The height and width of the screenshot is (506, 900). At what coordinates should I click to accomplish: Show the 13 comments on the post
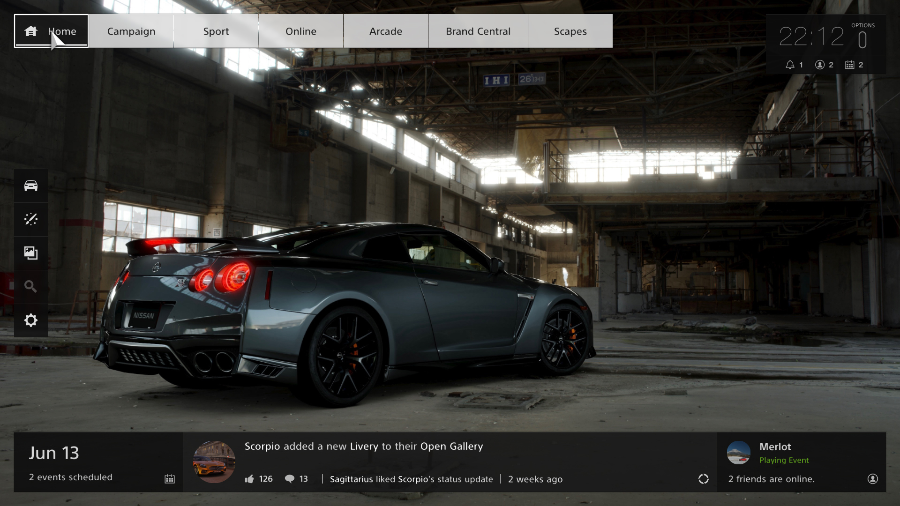click(291, 479)
